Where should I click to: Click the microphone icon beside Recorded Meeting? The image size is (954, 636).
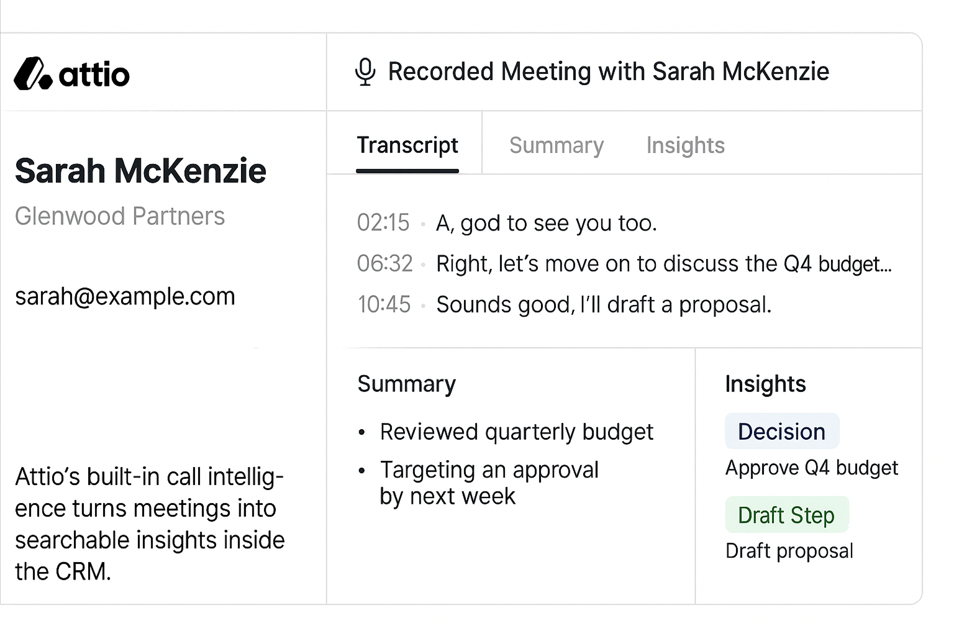[x=365, y=72]
